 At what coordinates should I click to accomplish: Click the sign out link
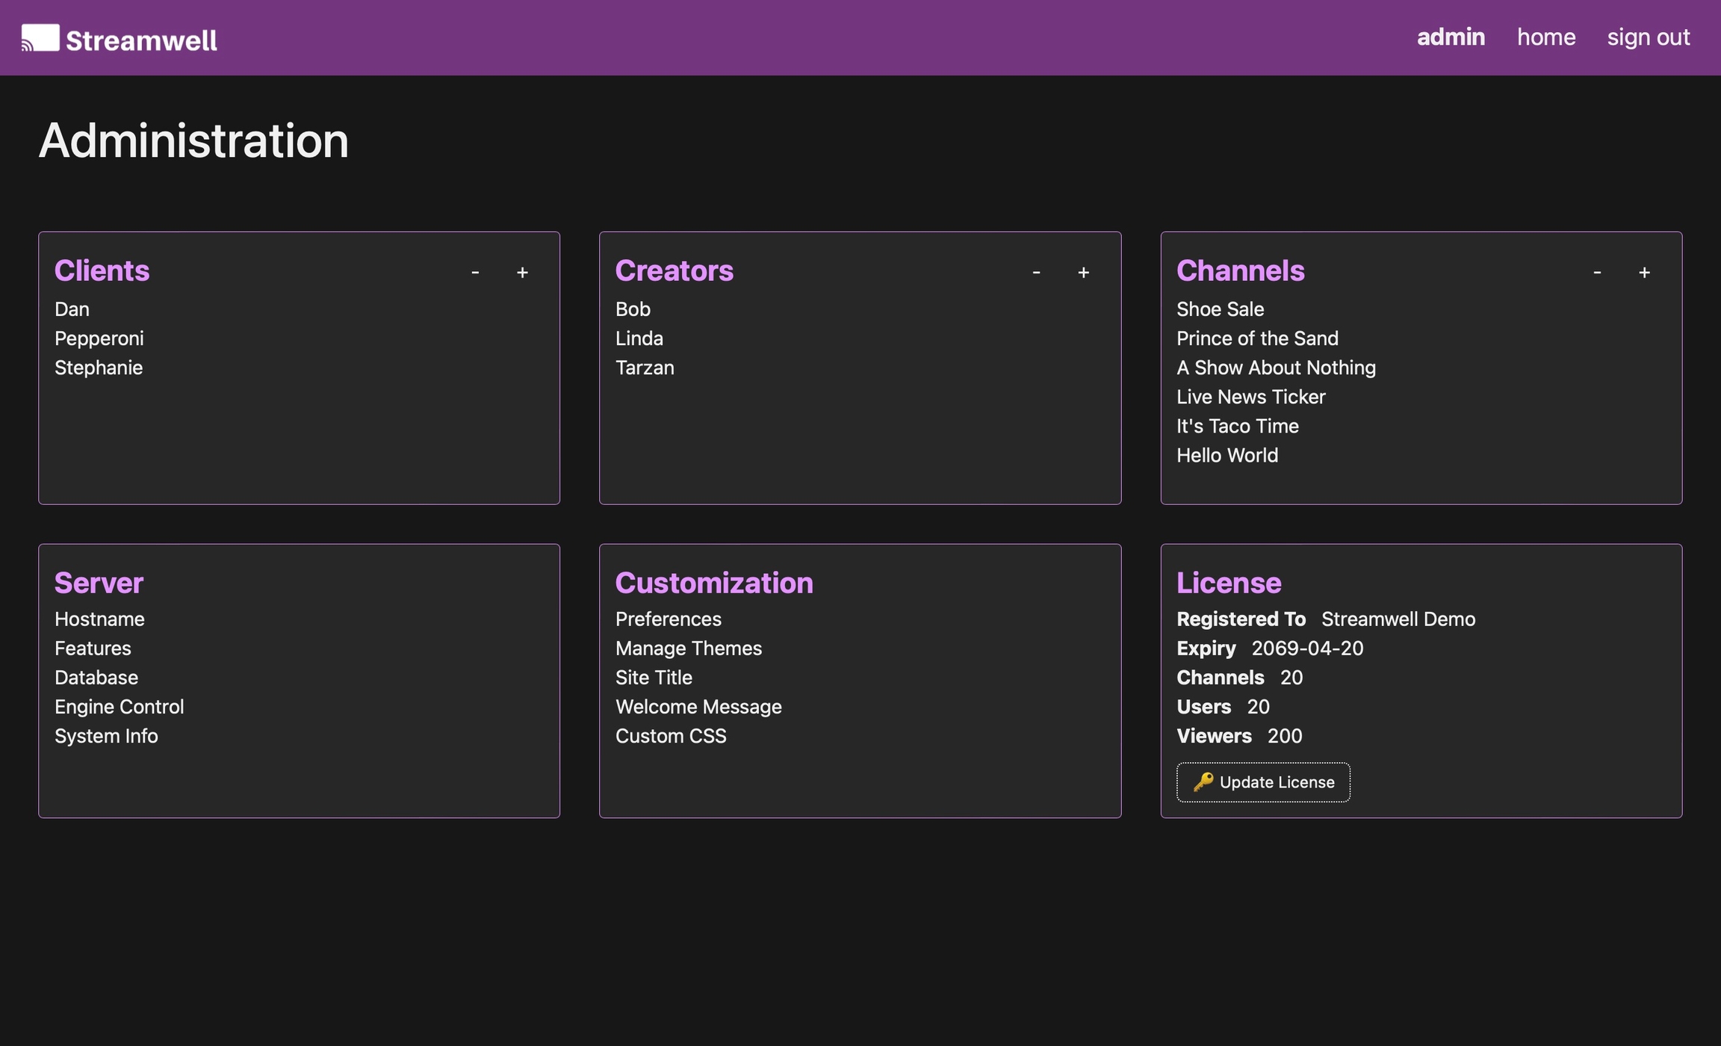[1648, 37]
